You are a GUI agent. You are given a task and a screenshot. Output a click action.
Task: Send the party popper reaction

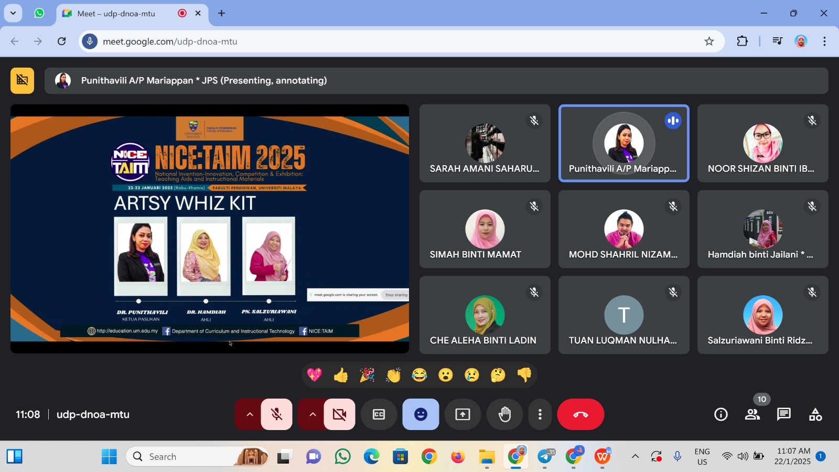tap(367, 374)
